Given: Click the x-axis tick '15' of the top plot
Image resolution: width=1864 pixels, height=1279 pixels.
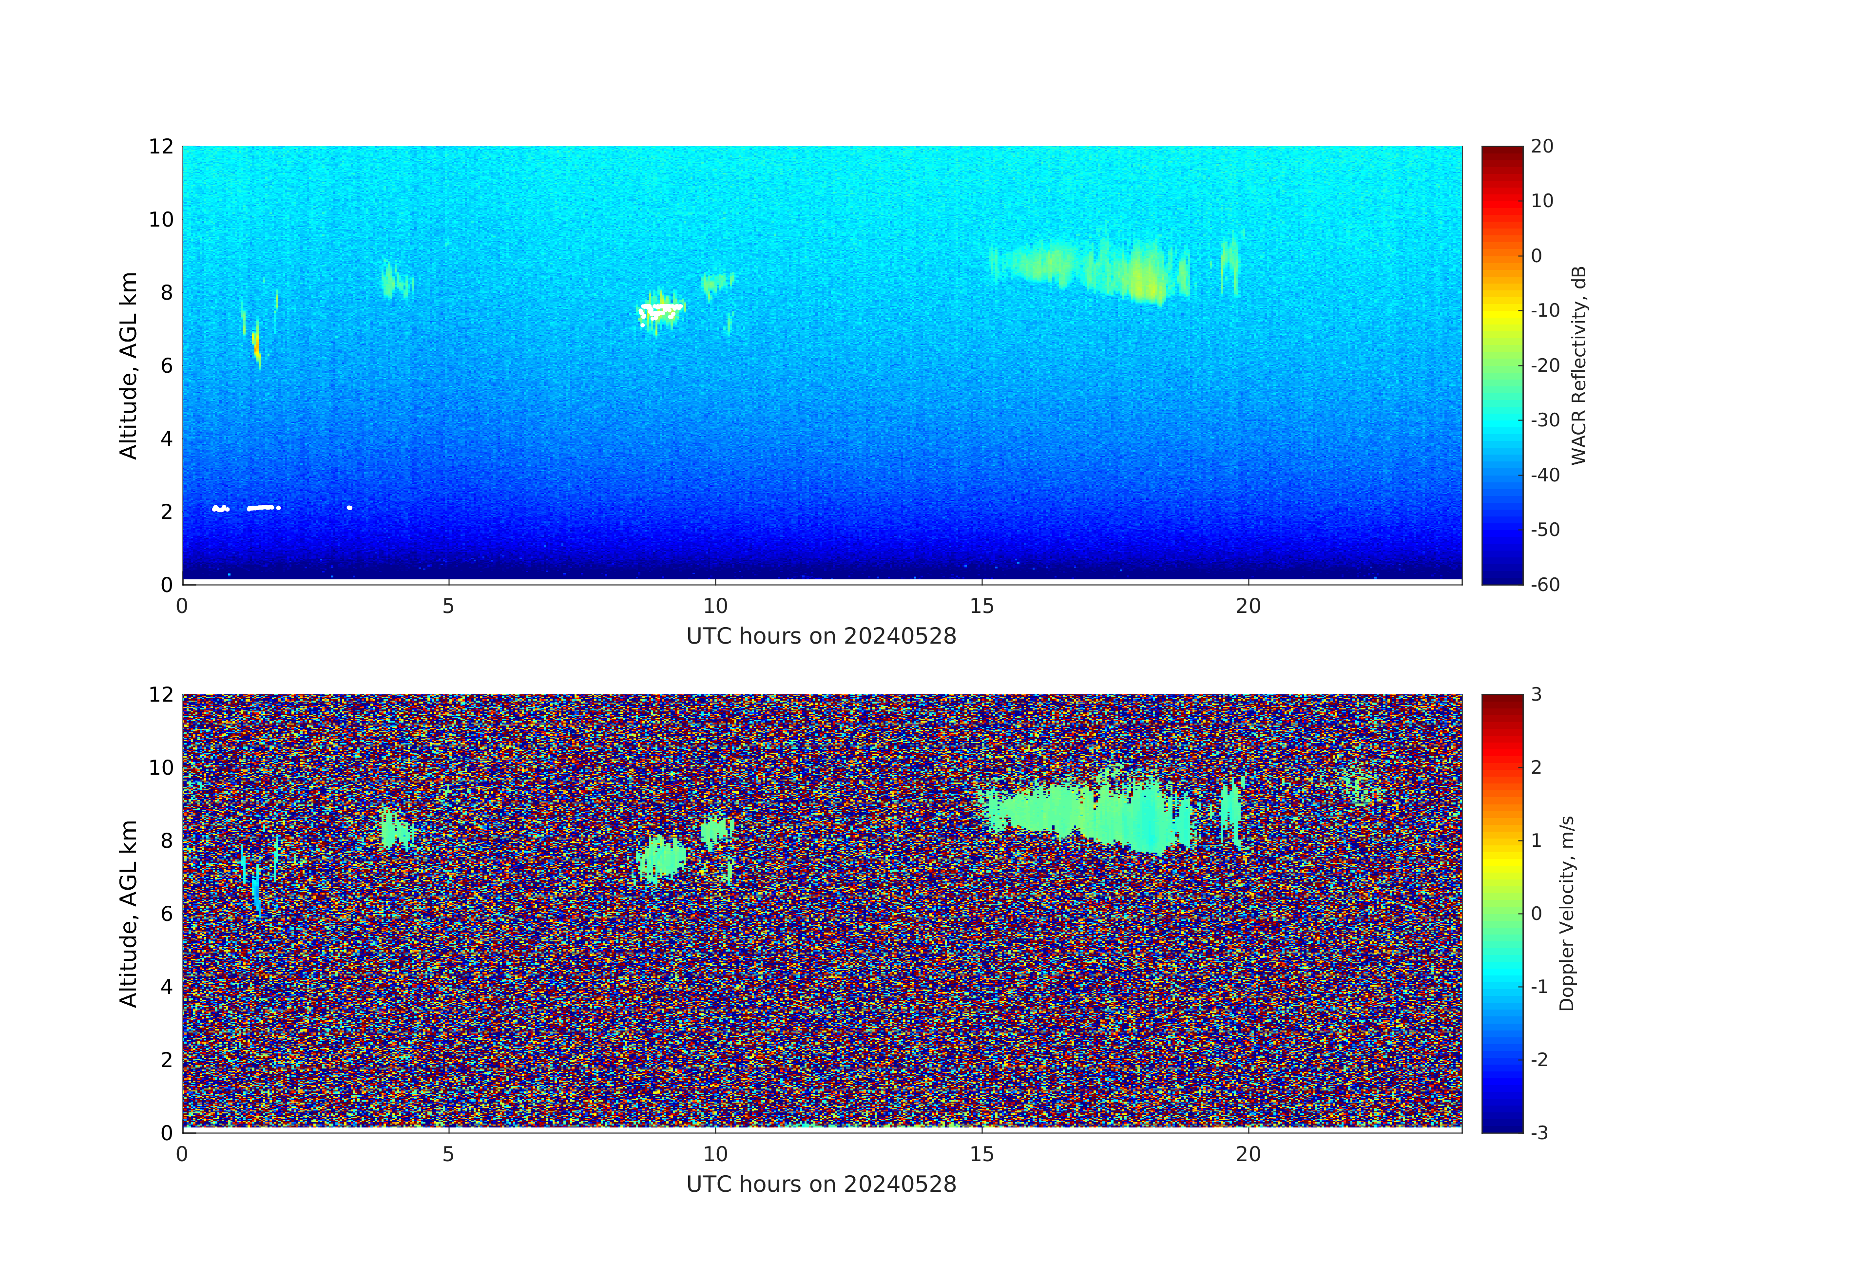Looking at the screenshot, I should (982, 606).
